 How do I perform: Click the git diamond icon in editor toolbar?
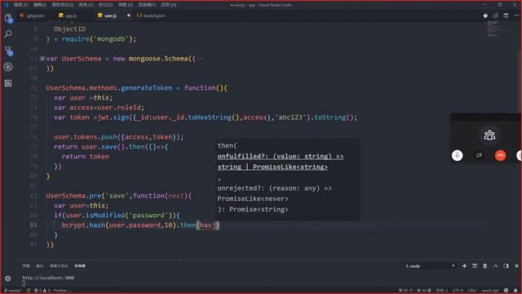[x=485, y=16]
